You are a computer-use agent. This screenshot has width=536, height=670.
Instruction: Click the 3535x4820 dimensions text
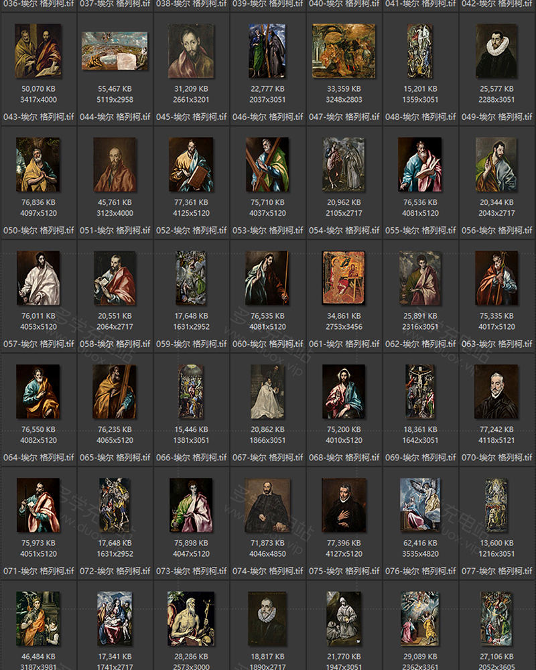click(420, 554)
